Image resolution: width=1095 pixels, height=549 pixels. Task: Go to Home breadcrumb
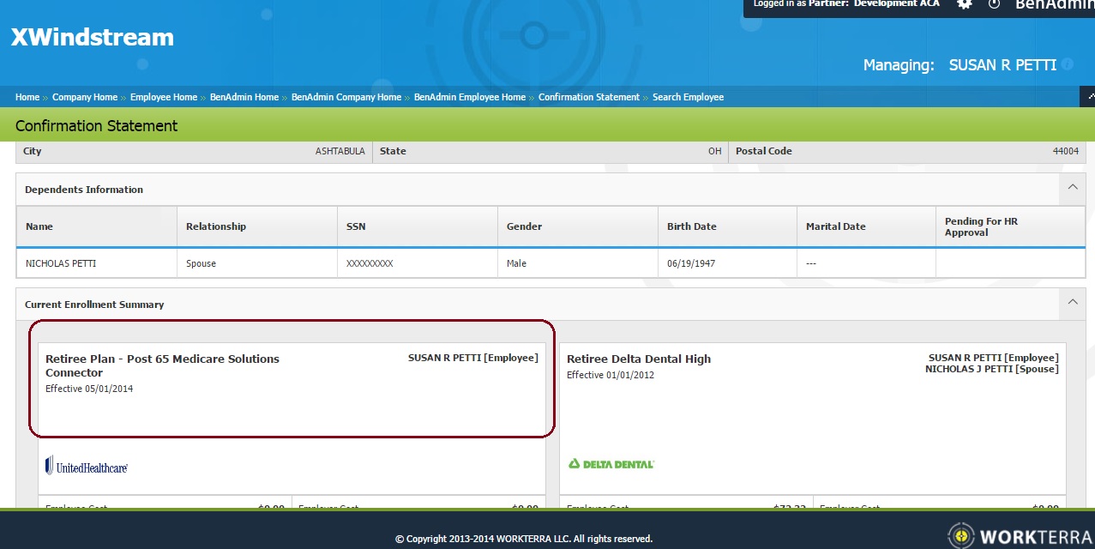pyautogui.click(x=27, y=98)
